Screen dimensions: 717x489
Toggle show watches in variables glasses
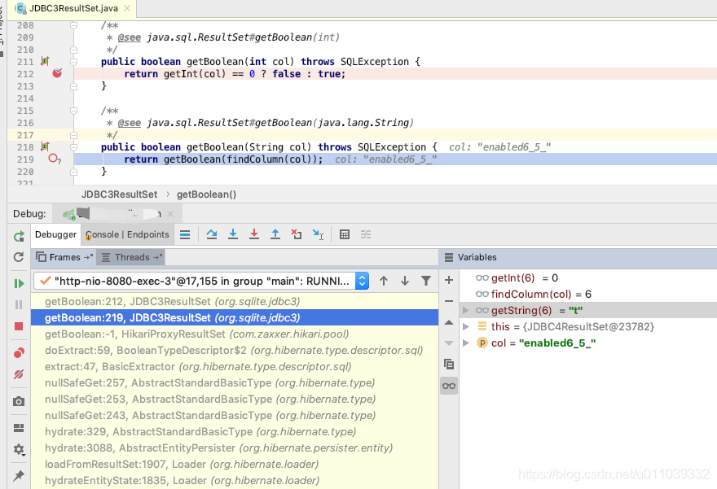point(449,386)
